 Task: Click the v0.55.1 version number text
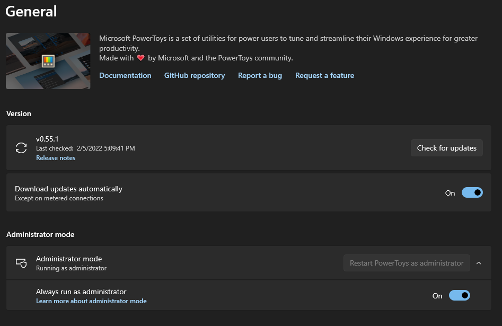pos(47,139)
